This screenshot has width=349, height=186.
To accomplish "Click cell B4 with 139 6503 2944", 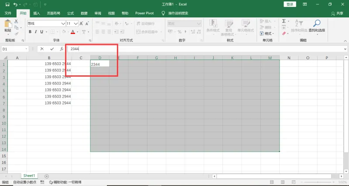I will click(49, 83).
